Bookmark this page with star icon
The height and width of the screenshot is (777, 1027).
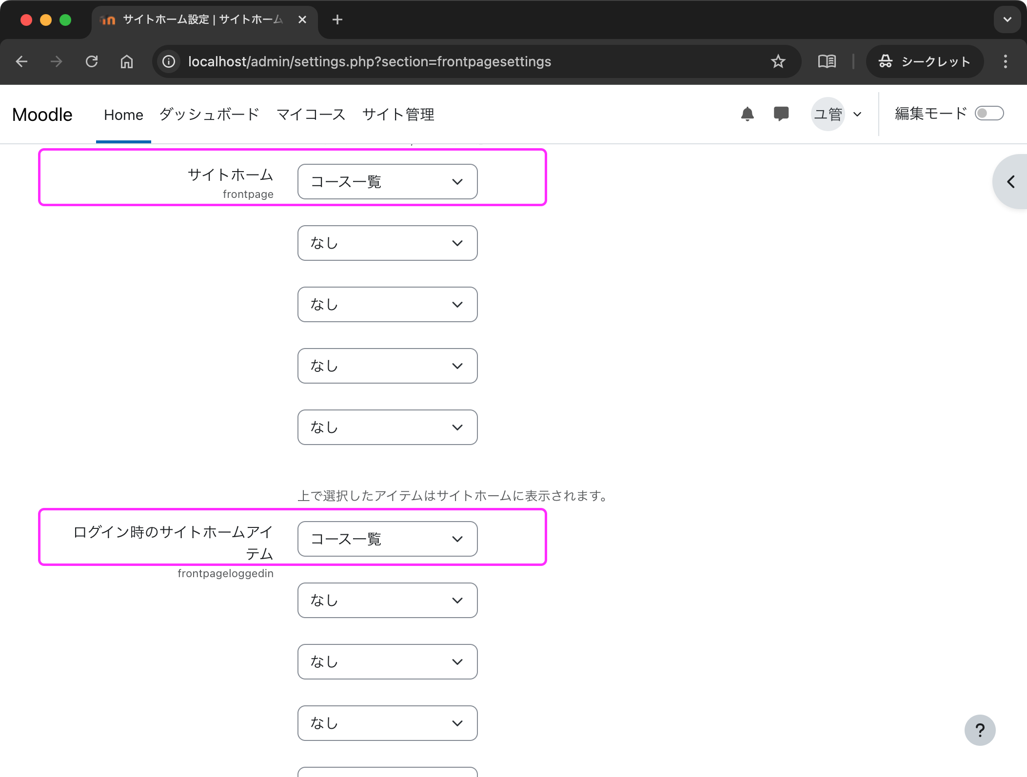[x=778, y=61]
